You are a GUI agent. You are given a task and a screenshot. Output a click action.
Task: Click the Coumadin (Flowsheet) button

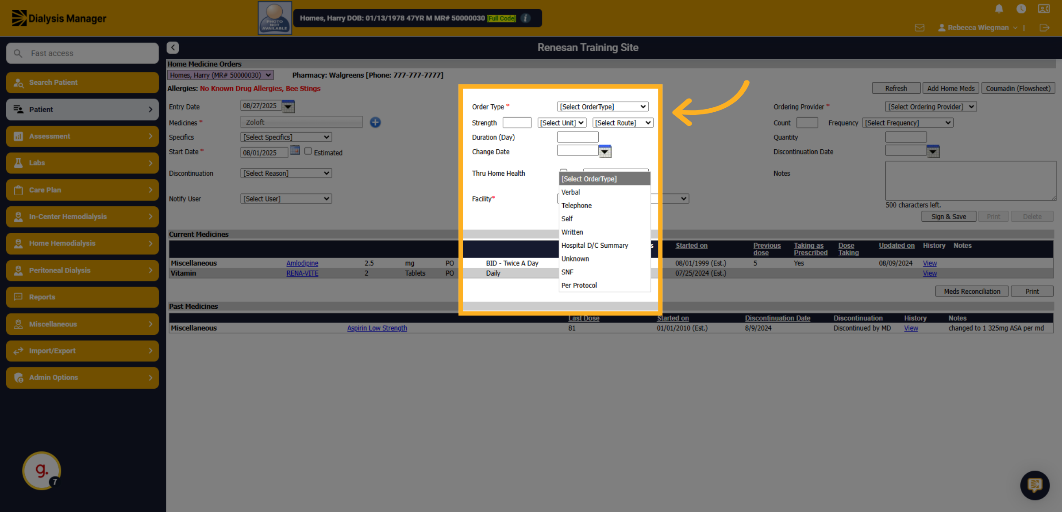[x=1018, y=88]
